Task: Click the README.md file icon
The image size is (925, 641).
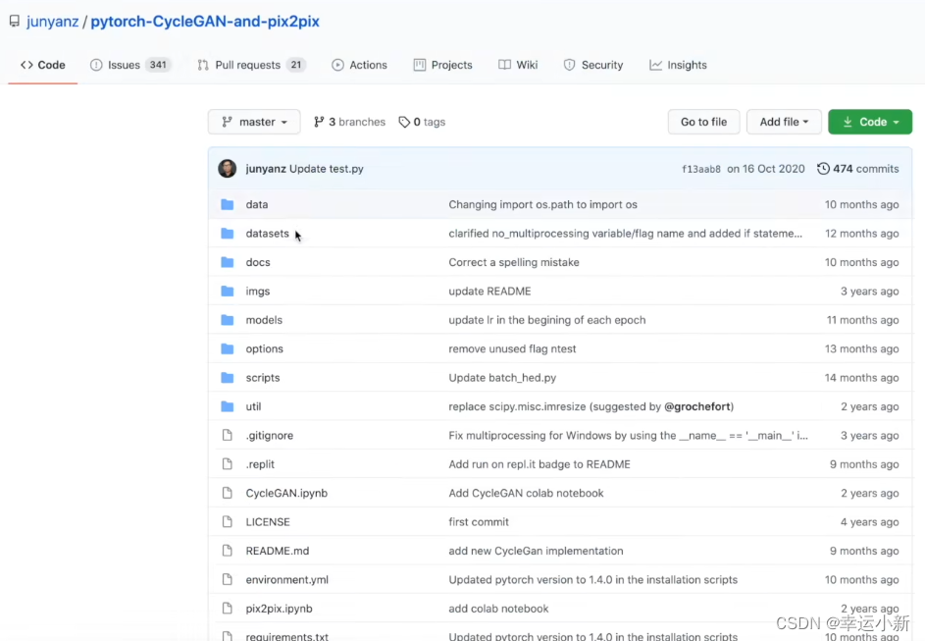Action: click(228, 551)
